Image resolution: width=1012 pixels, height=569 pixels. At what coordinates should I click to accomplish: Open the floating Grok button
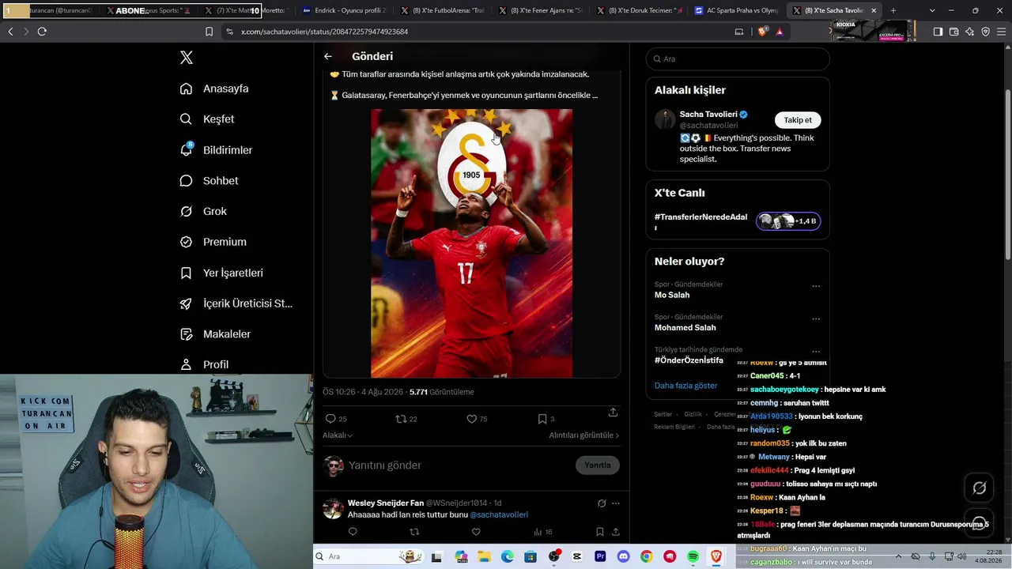pyautogui.click(x=980, y=488)
